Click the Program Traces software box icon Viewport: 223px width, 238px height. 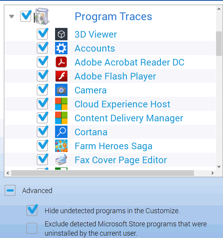(41, 16)
